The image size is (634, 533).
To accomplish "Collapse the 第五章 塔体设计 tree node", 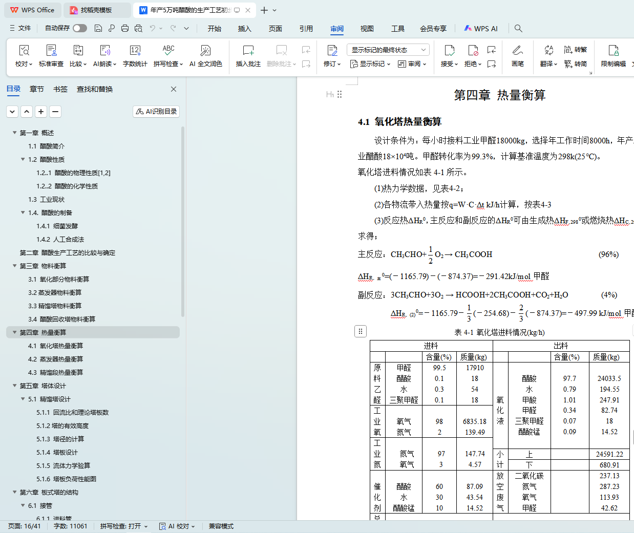I will (x=15, y=386).
